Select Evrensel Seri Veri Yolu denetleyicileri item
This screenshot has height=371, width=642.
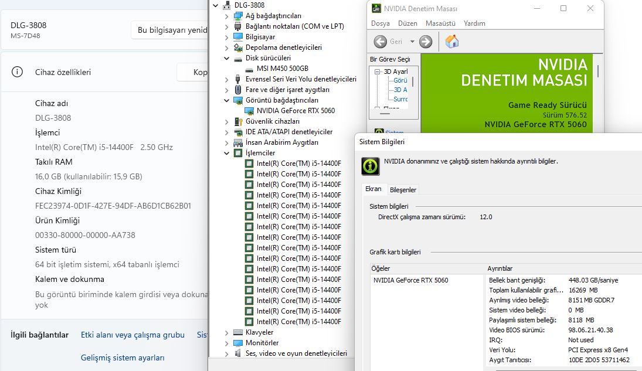[301, 79]
